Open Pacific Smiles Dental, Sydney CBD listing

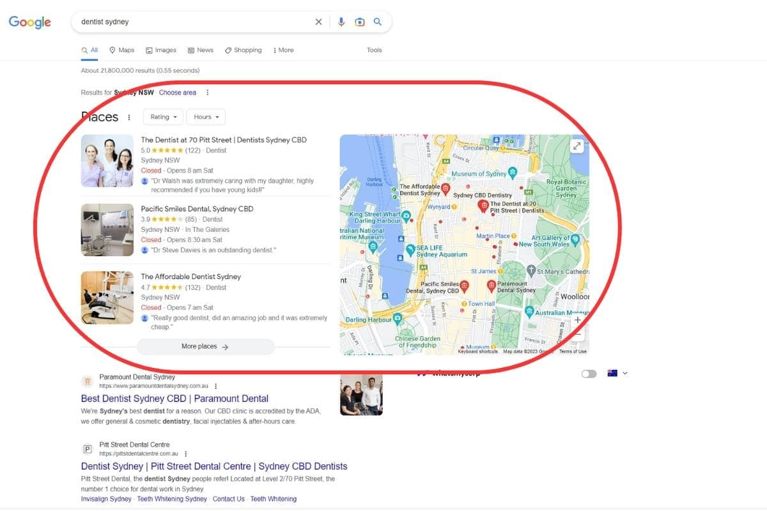pos(197,209)
